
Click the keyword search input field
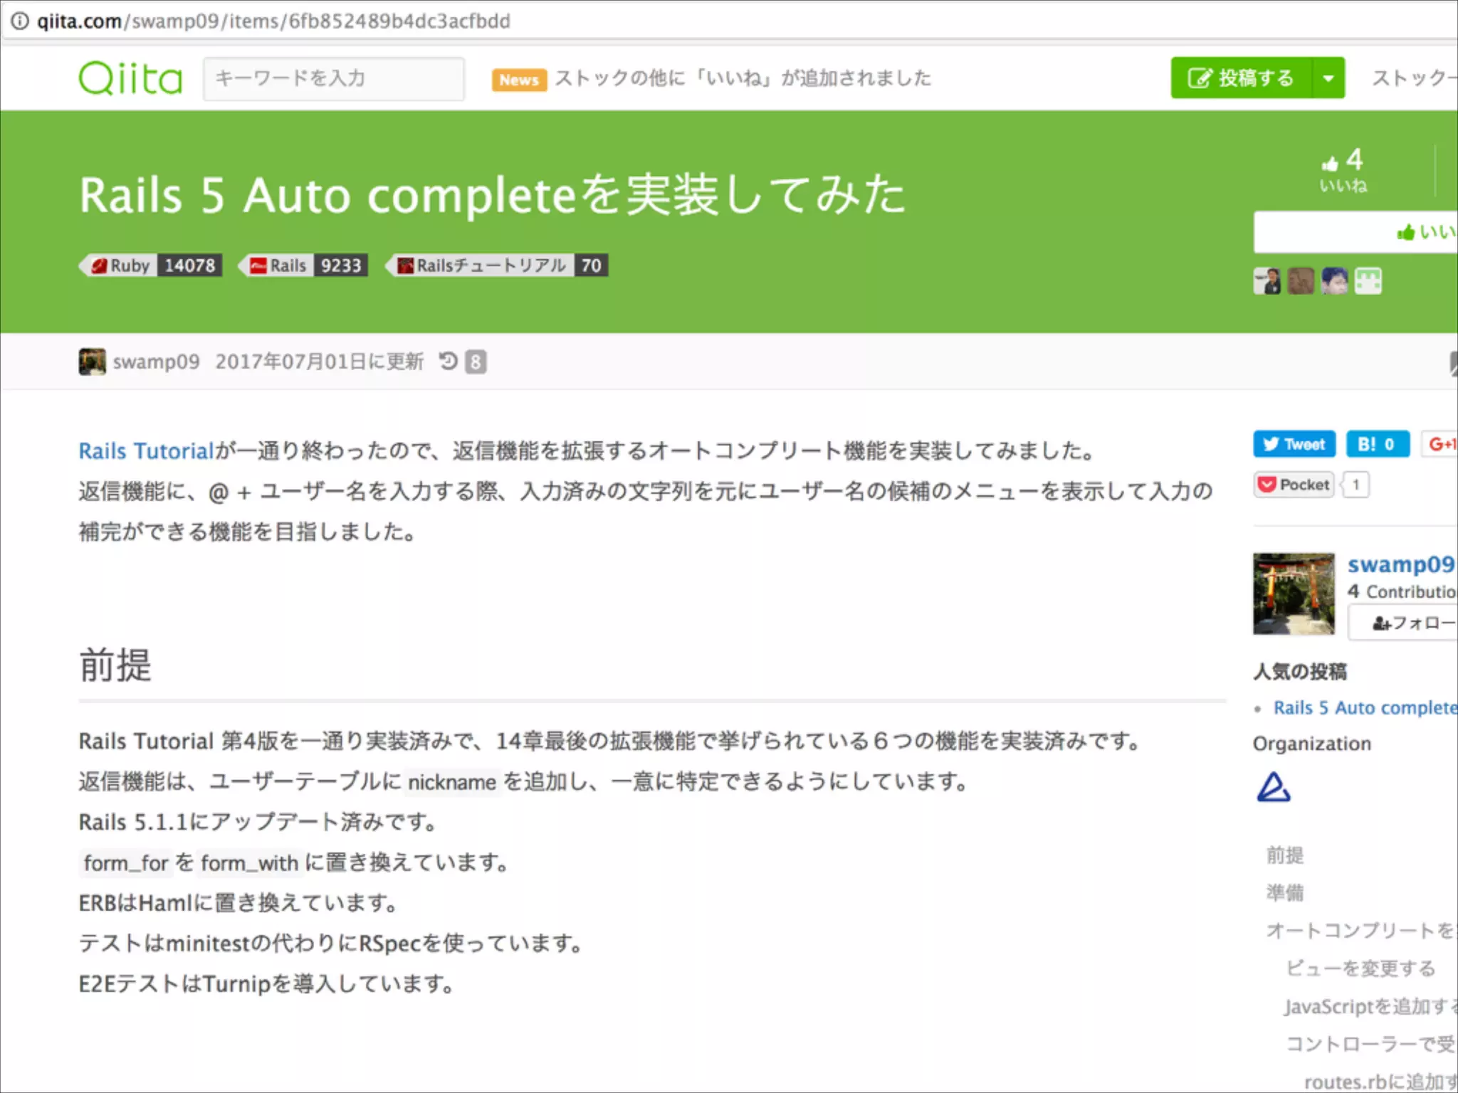coord(333,78)
